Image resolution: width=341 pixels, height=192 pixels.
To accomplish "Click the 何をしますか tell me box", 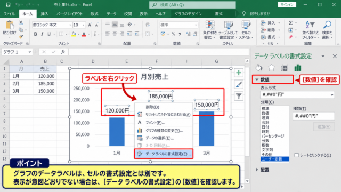I will 259,14.
